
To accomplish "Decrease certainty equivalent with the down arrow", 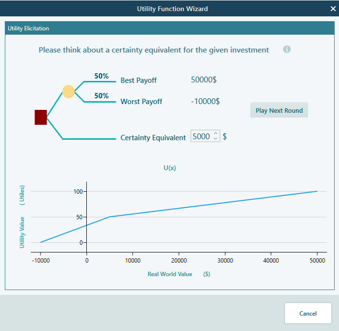I will point(216,139).
